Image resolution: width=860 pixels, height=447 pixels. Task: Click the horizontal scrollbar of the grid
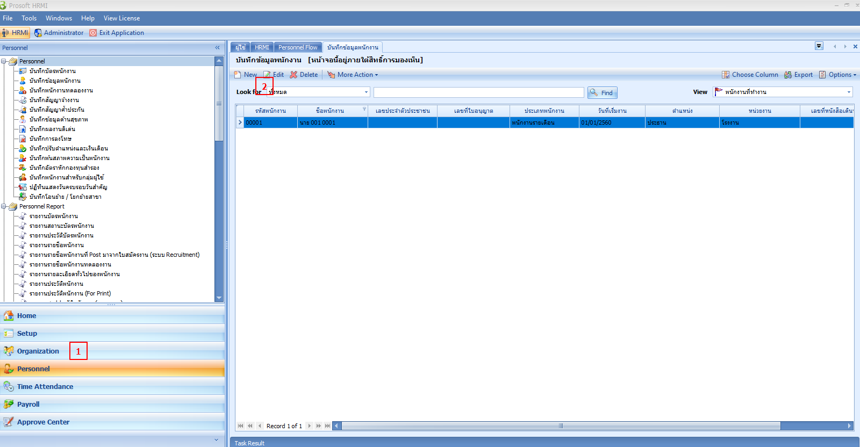coord(561,426)
